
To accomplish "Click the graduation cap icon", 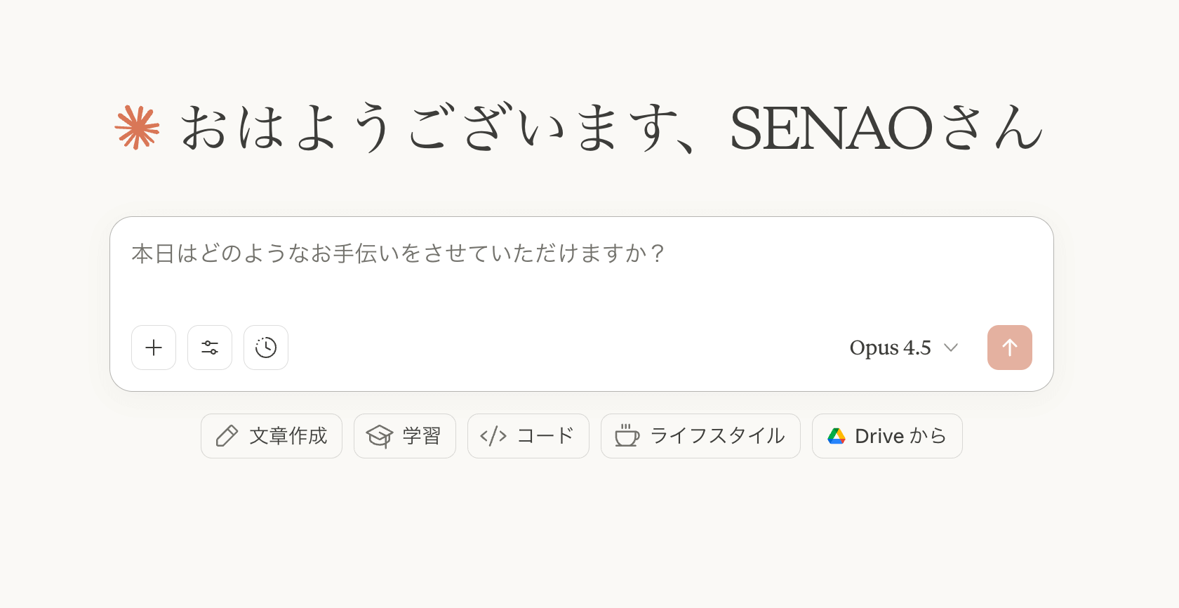I will tap(380, 436).
